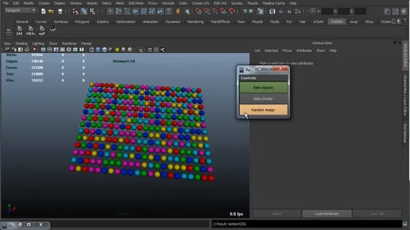Click the Save Scene icon

[60, 11]
